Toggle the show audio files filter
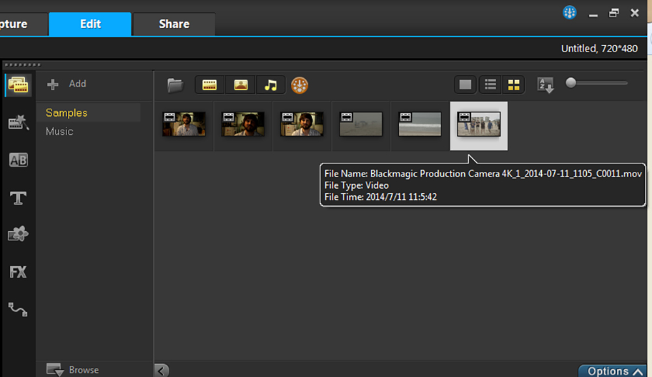The height and width of the screenshot is (377, 652). (x=271, y=85)
